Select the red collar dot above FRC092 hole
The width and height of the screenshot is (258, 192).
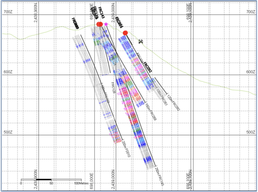(125, 33)
